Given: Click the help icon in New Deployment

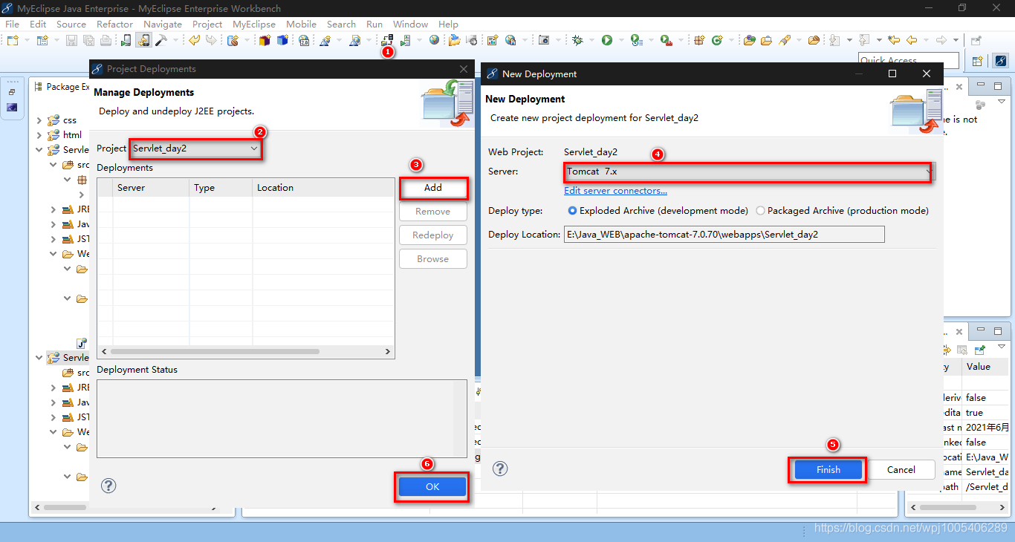Looking at the screenshot, I should coord(501,468).
